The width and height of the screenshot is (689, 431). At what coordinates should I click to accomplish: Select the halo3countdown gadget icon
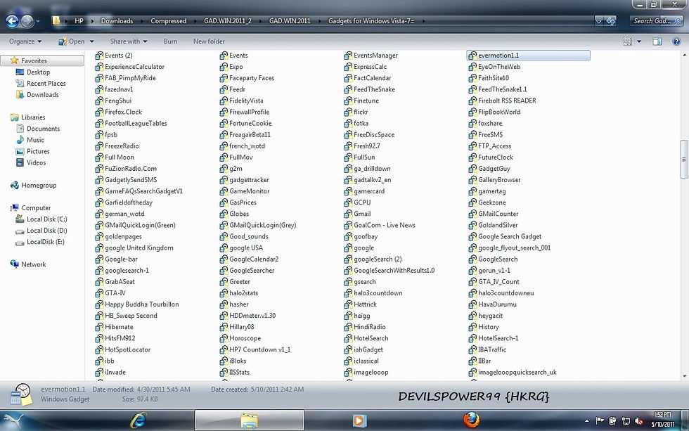click(348, 293)
